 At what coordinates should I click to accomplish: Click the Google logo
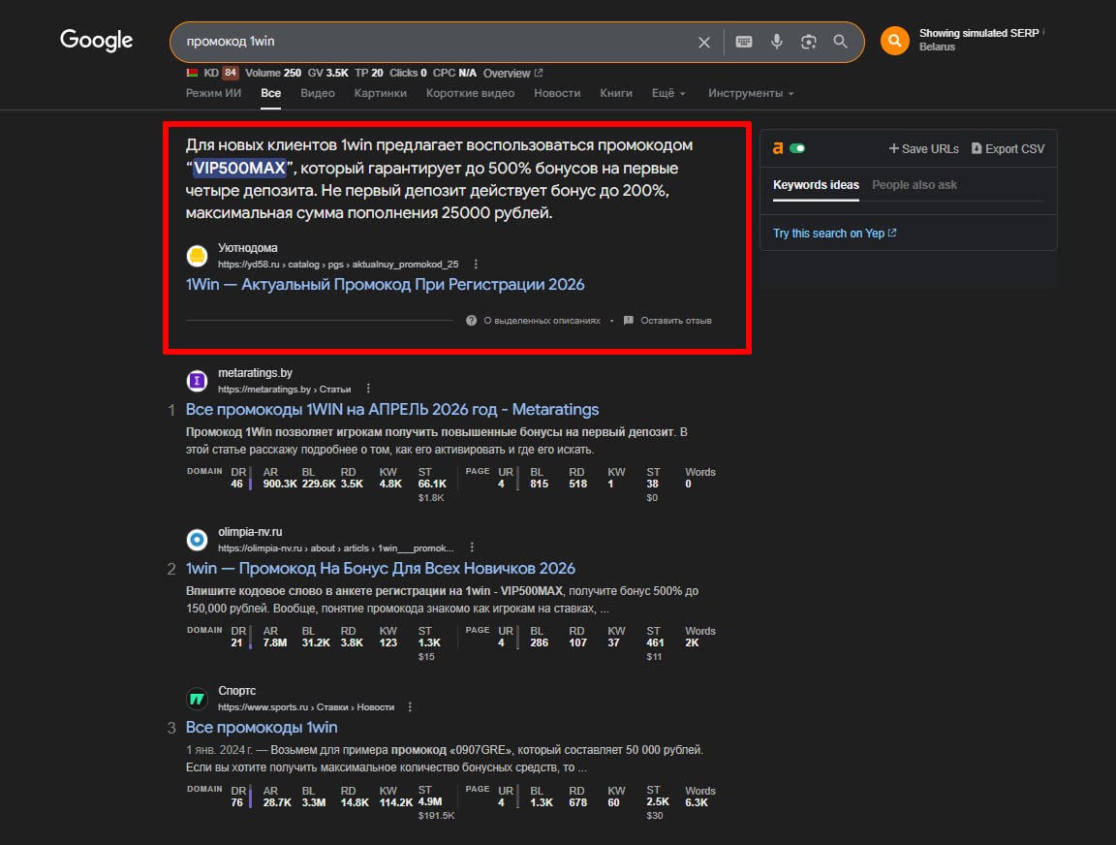tap(97, 40)
